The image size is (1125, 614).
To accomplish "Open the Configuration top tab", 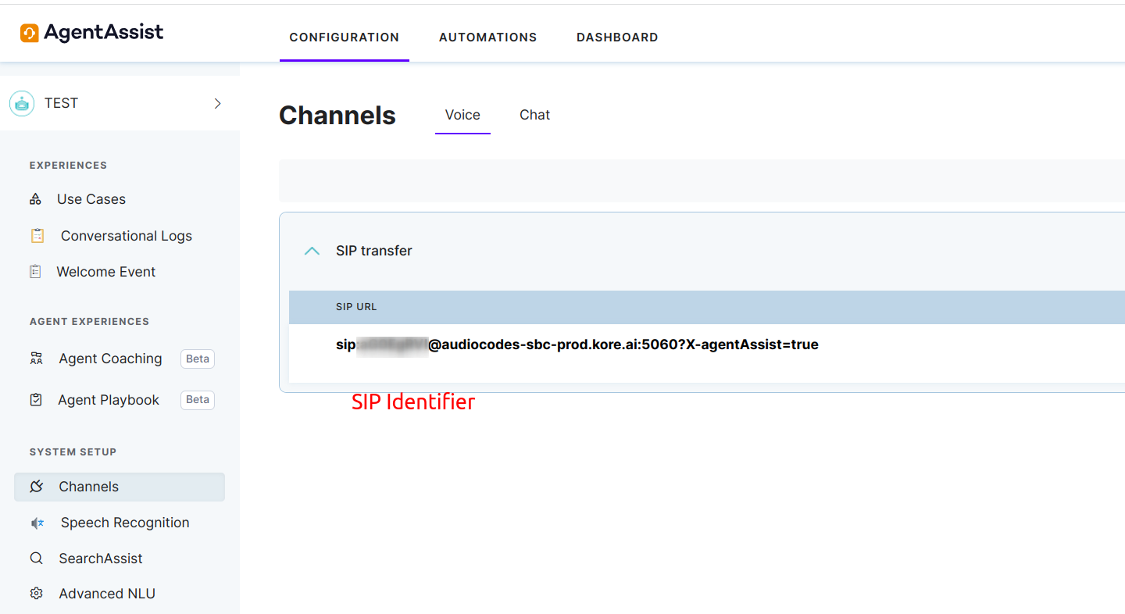I will [x=345, y=37].
